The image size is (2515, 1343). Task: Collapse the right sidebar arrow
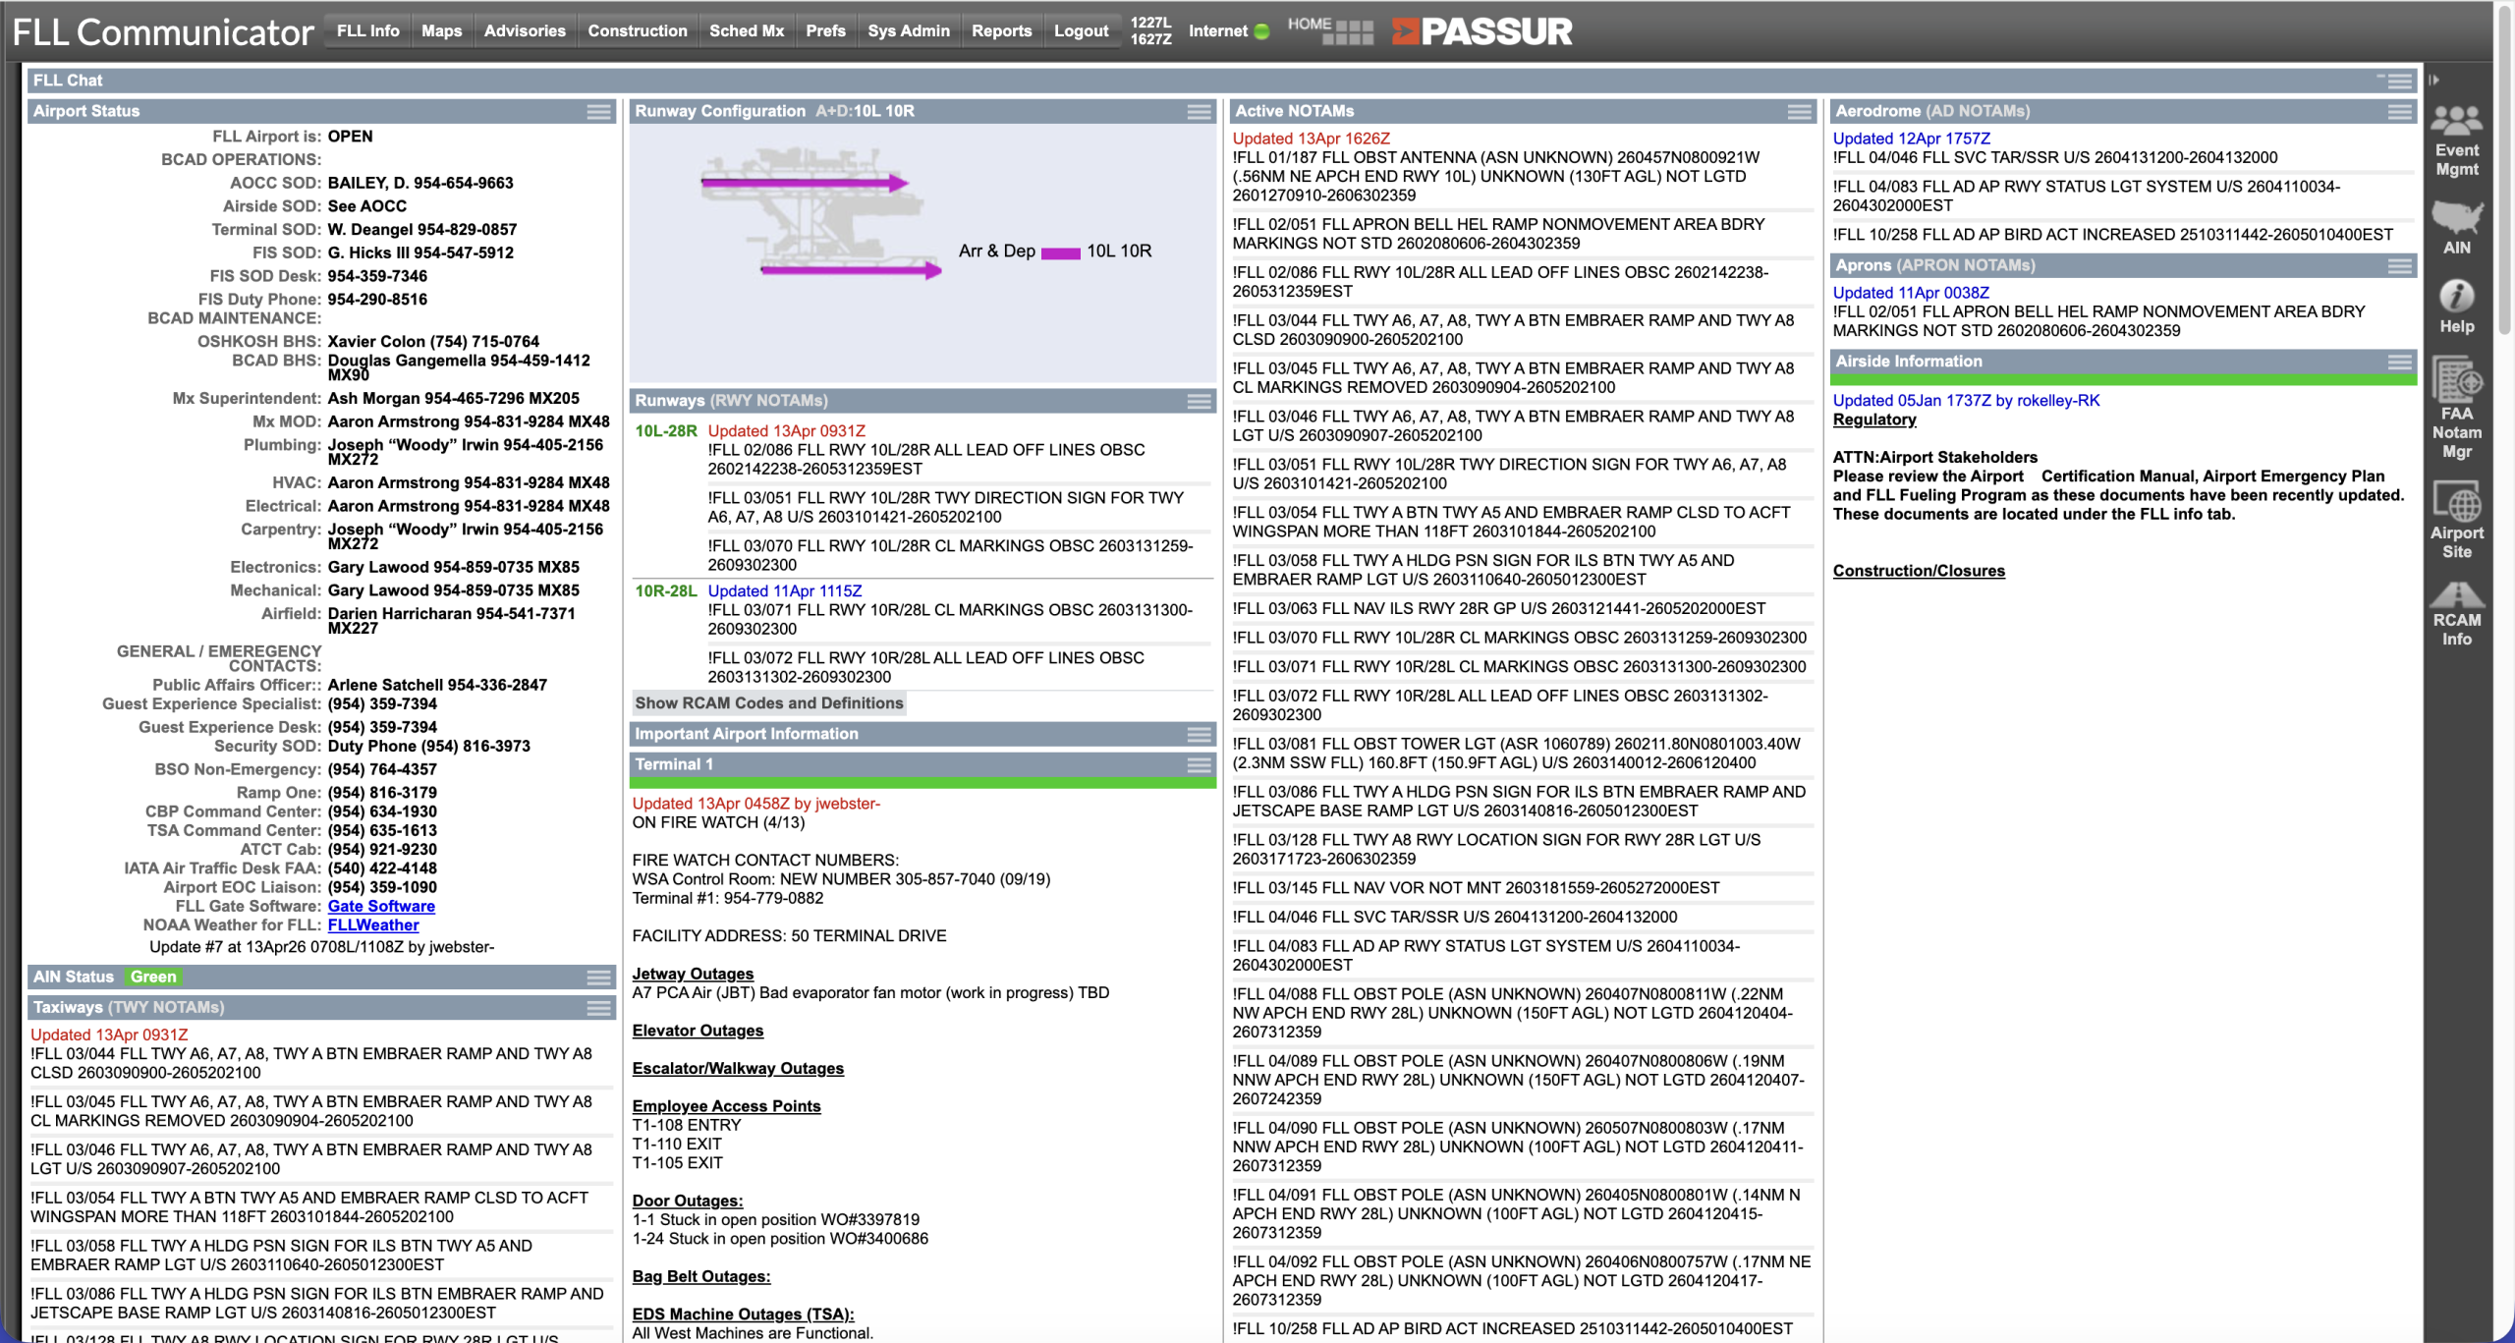(2433, 81)
